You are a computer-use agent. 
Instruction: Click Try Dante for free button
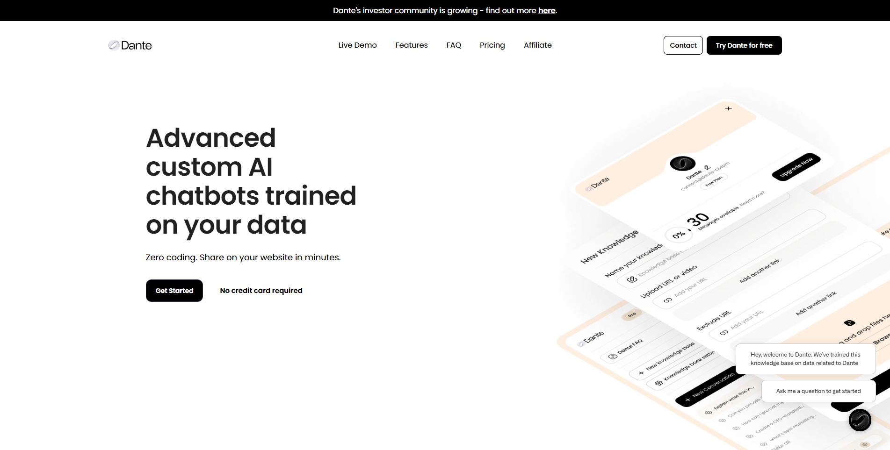744,45
